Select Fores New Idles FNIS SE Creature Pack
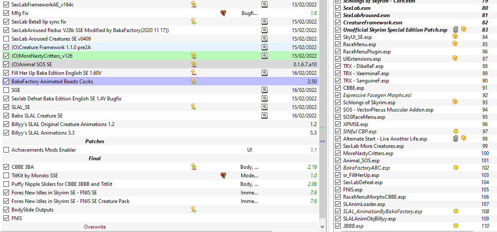Screen dimensions: 497x232 (70, 201)
